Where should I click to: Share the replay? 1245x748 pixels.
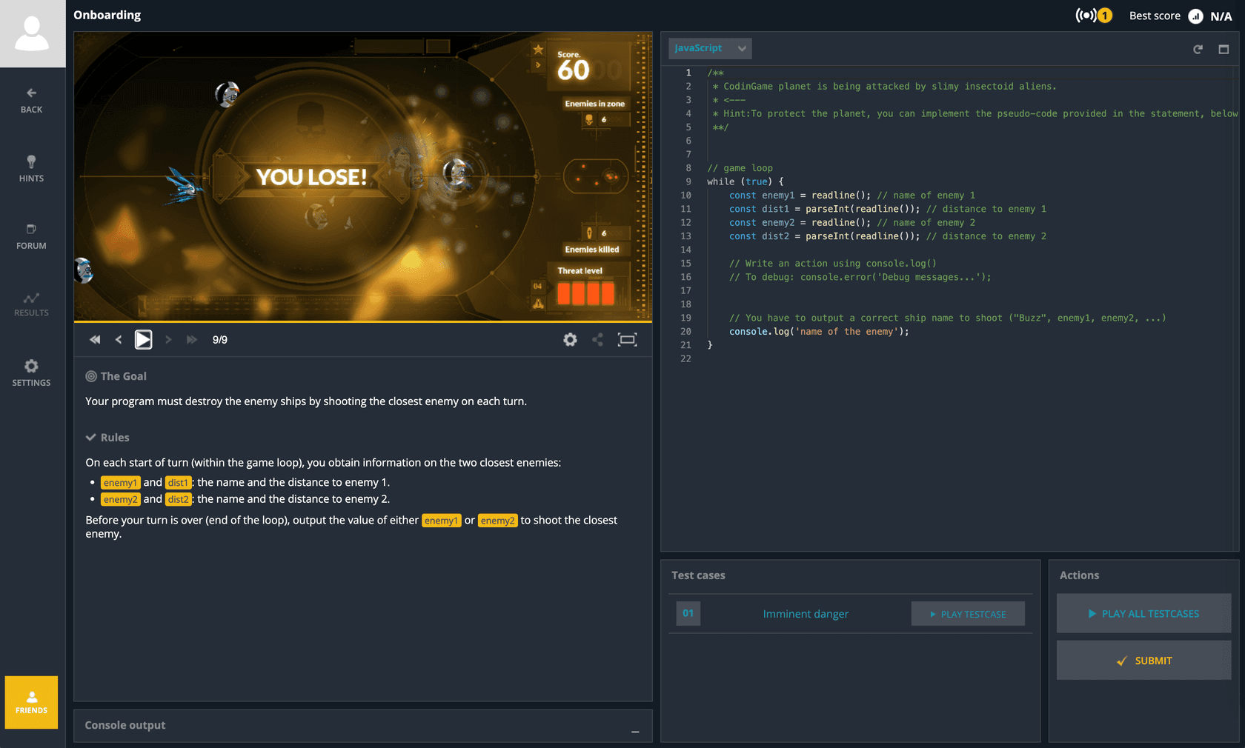click(598, 339)
